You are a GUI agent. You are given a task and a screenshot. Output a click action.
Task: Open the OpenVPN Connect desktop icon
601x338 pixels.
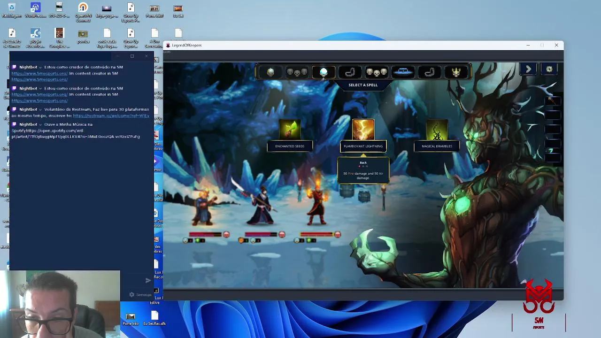coord(83,12)
